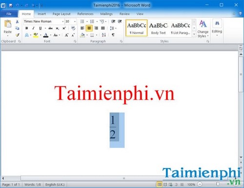
Task: Switch to the Page Layout tab
Action: (61, 14)
